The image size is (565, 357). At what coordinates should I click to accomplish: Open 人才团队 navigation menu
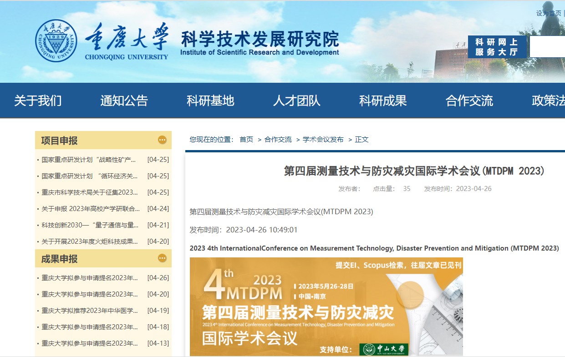(x=297, y=101)
